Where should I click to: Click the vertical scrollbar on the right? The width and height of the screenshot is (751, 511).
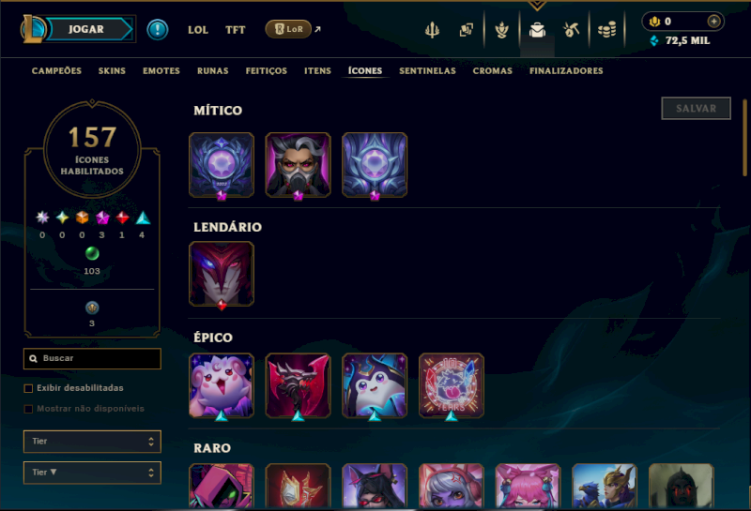point(744,137)
